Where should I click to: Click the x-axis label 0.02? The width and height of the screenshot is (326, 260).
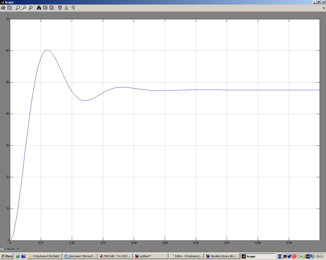tap(72, 243)
